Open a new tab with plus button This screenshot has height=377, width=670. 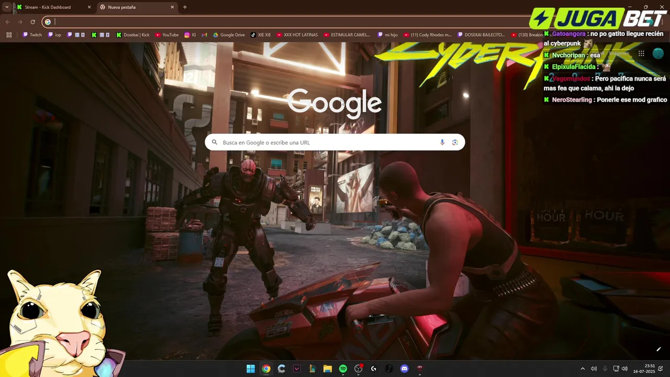(185, 7)
